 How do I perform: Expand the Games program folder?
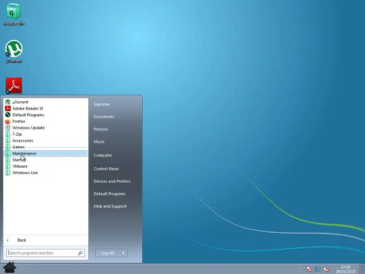[x=46, y=147]
